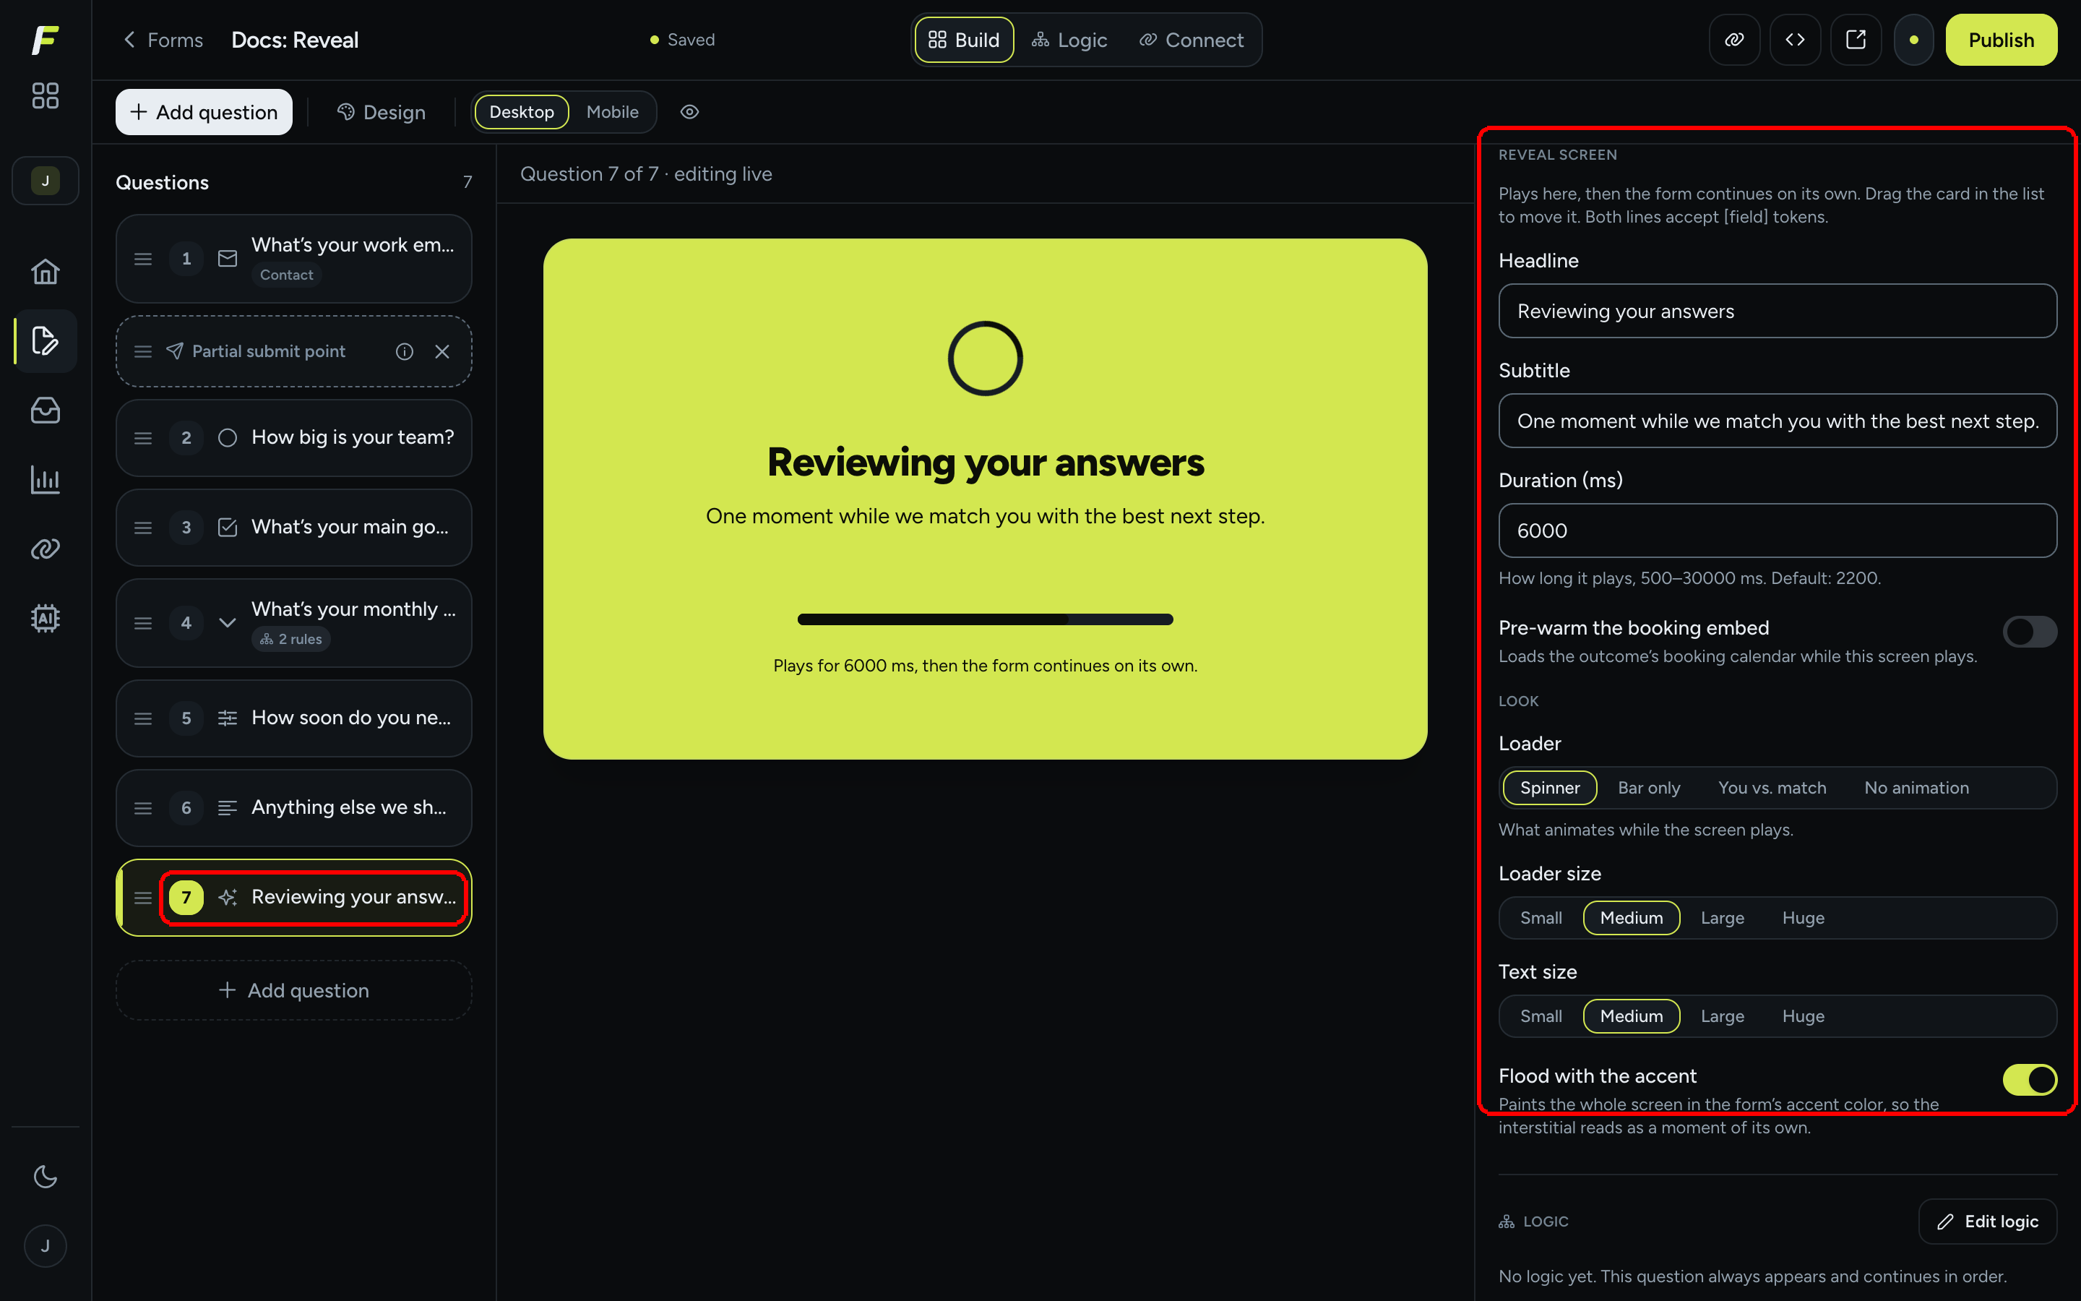Switch preview to Mobile
The height and width of the screenshot is (1301, 2081).
612,112
